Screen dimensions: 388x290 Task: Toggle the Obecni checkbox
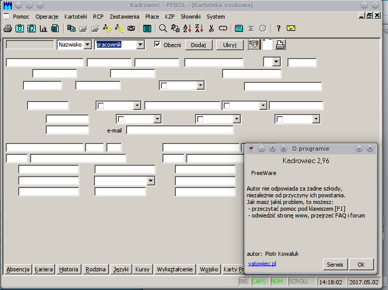(158, 45)
